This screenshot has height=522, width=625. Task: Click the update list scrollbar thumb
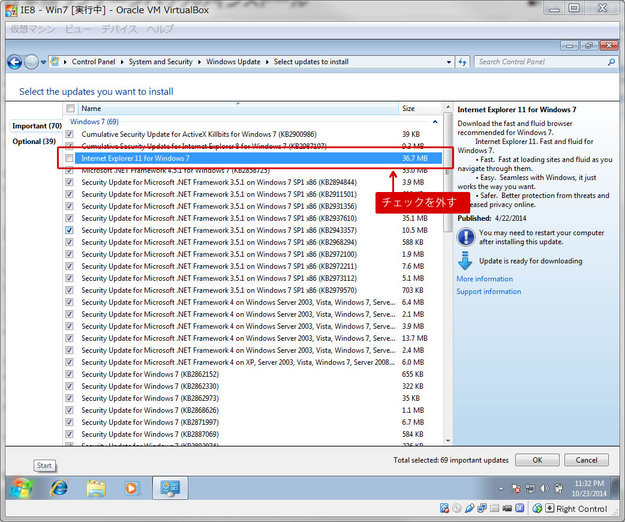point(447,172)
